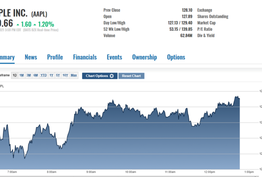Image resolution: width=262 pixels, height=177 pixels.
Task: Click the Open value 127.89
Action: (x=187, y=16)
